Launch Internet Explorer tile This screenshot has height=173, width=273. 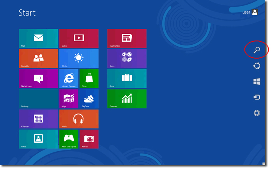coord(69,79)
